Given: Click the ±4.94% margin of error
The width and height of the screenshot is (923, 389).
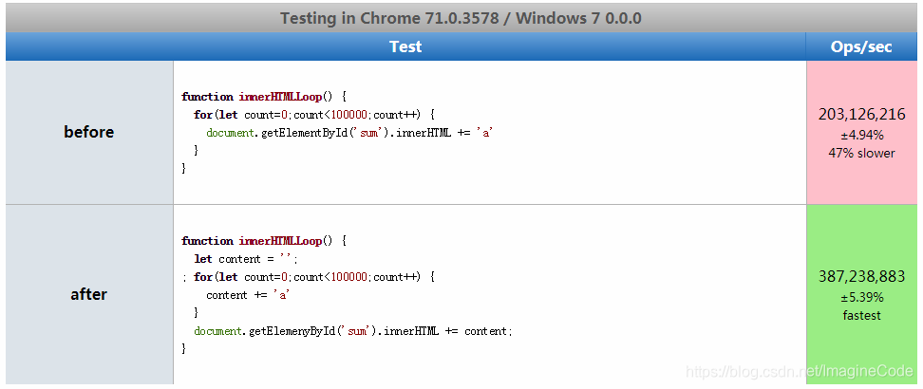Looking at the screenshot, I should tap(861, 135).
